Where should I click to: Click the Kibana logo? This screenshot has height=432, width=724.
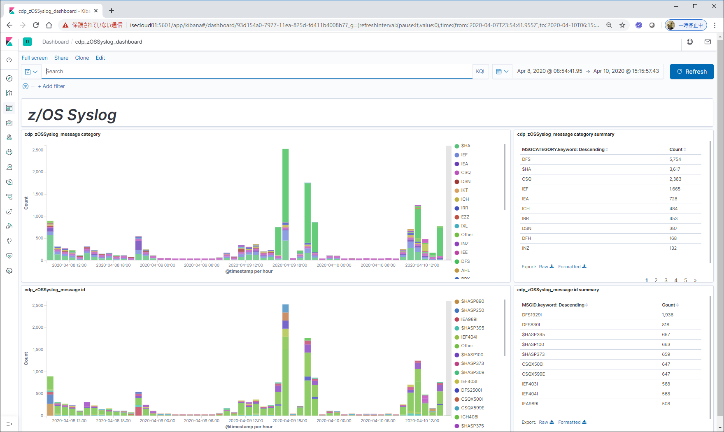point(9,42)
